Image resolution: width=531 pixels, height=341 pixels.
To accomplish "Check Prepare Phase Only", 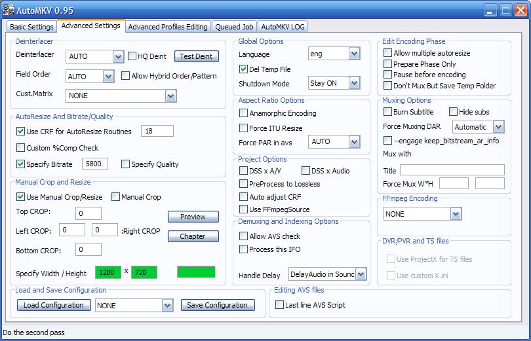I will pos(387,64).
